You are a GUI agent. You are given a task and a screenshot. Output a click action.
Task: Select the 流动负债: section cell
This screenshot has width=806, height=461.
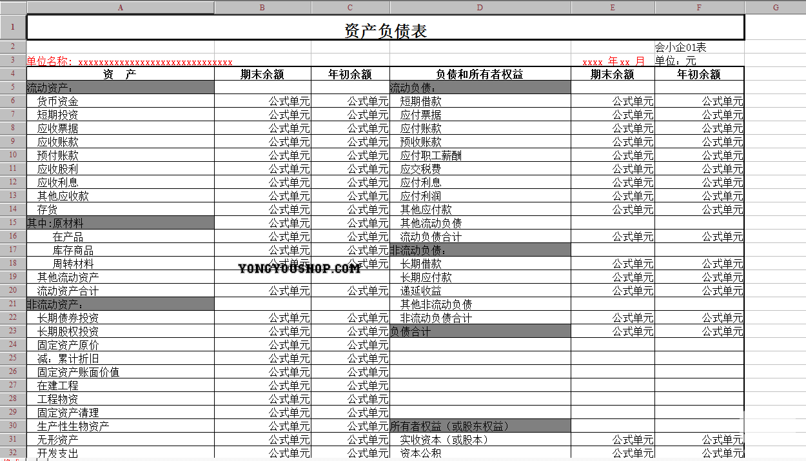[x=480, y=87]
